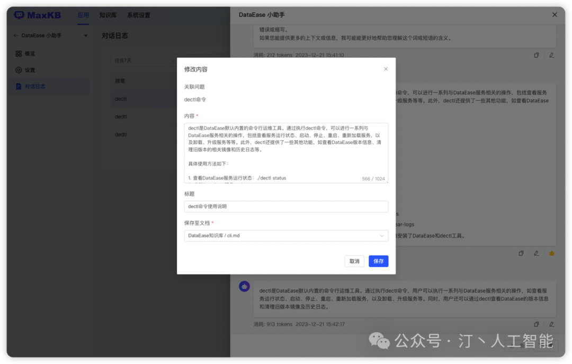Click the 566 / 1024 character counter
This screenshot has width=572, height=364.
pyautogui.click(x=373, y=178)
